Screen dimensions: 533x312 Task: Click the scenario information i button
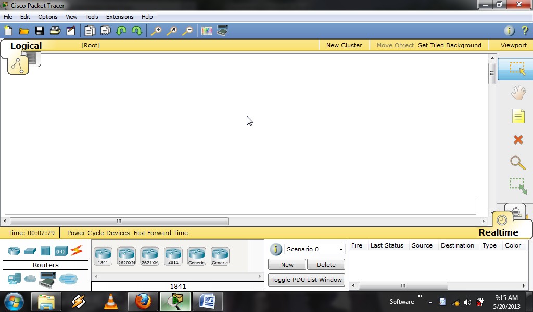click(x=276, y=250)
